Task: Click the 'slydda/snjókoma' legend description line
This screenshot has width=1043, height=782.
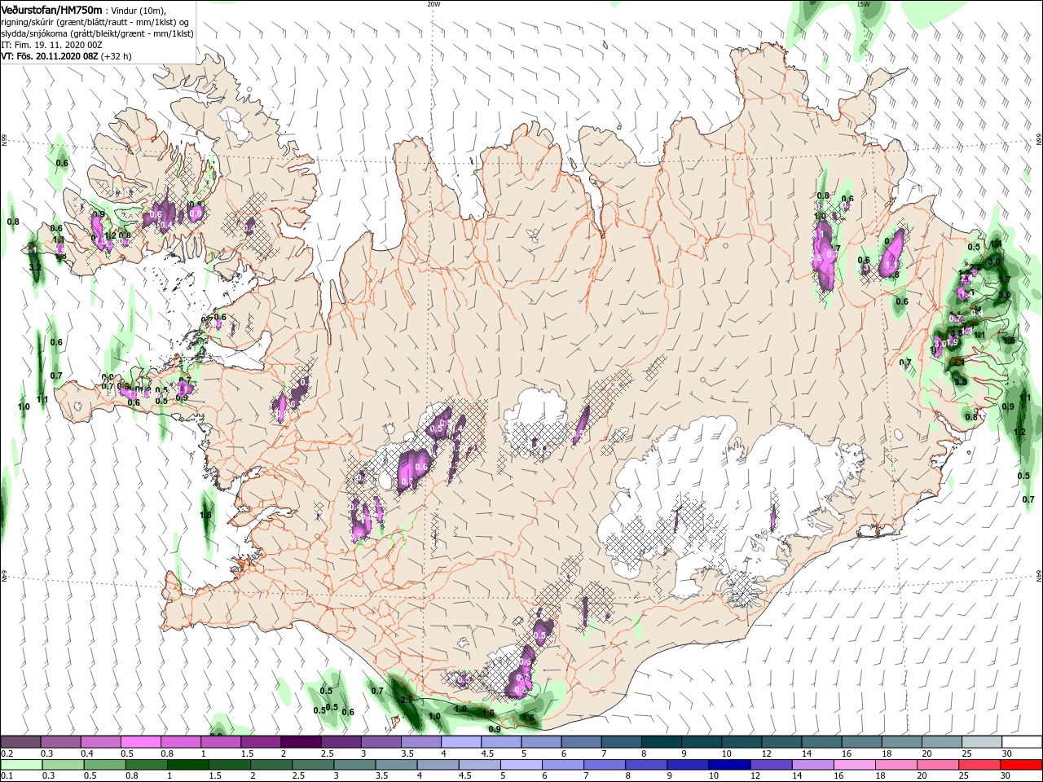Action: 97,33
